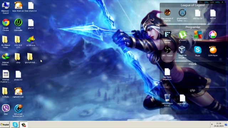
Task: Click the CPU usage percentage readout
Action: [x=206, y=2]
